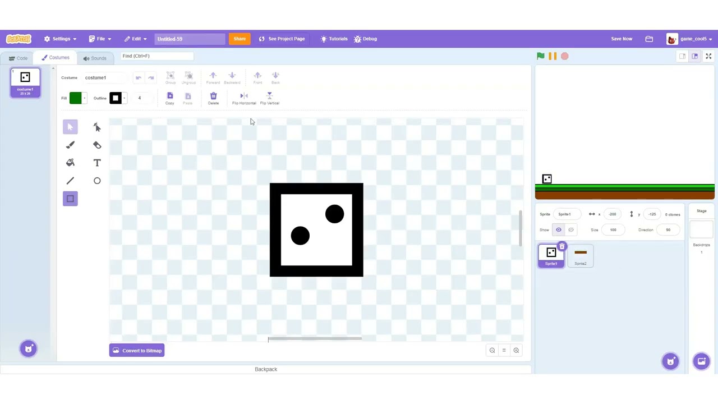Zoom out of the paint canvas
Screen dimensions: 718x404
click(492, 351)
